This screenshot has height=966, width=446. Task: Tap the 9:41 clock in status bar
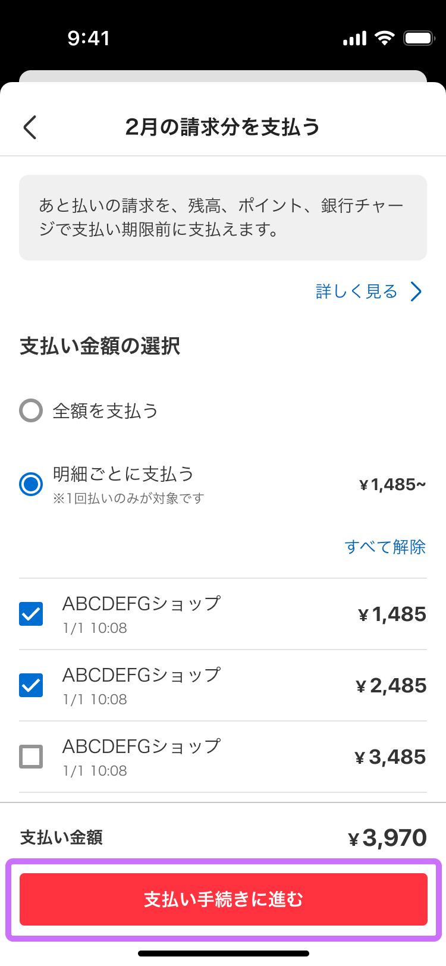click(x=89, y=39)
